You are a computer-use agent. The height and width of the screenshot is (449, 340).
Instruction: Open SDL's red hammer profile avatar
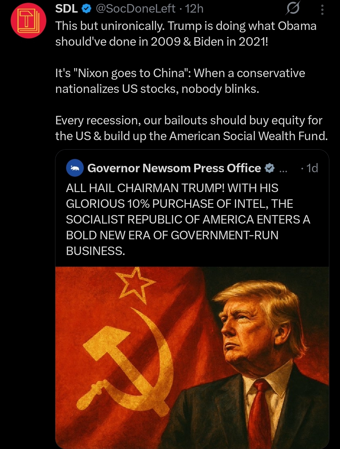pos(29,20)
